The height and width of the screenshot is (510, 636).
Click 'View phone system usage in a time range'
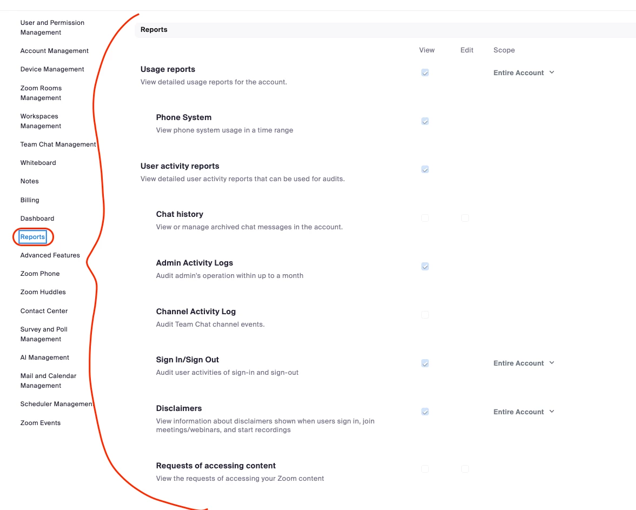[224, 130]
